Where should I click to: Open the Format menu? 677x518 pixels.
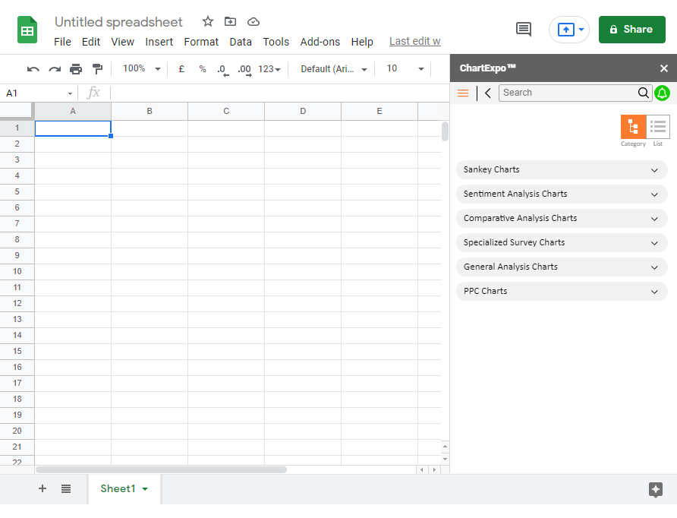coord(201,42)
